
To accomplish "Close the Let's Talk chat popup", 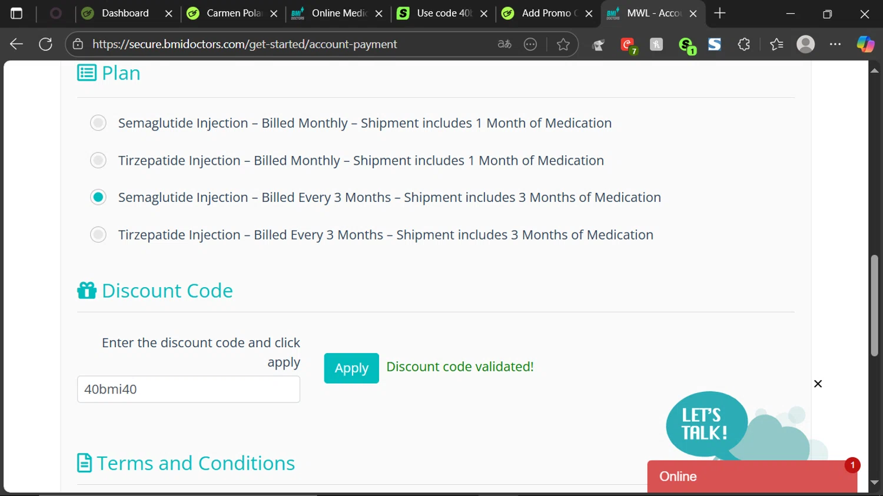I will click(818, 384).
